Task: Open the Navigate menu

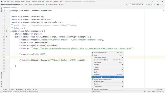Action: pyautogui.click(x=17, y=2)
